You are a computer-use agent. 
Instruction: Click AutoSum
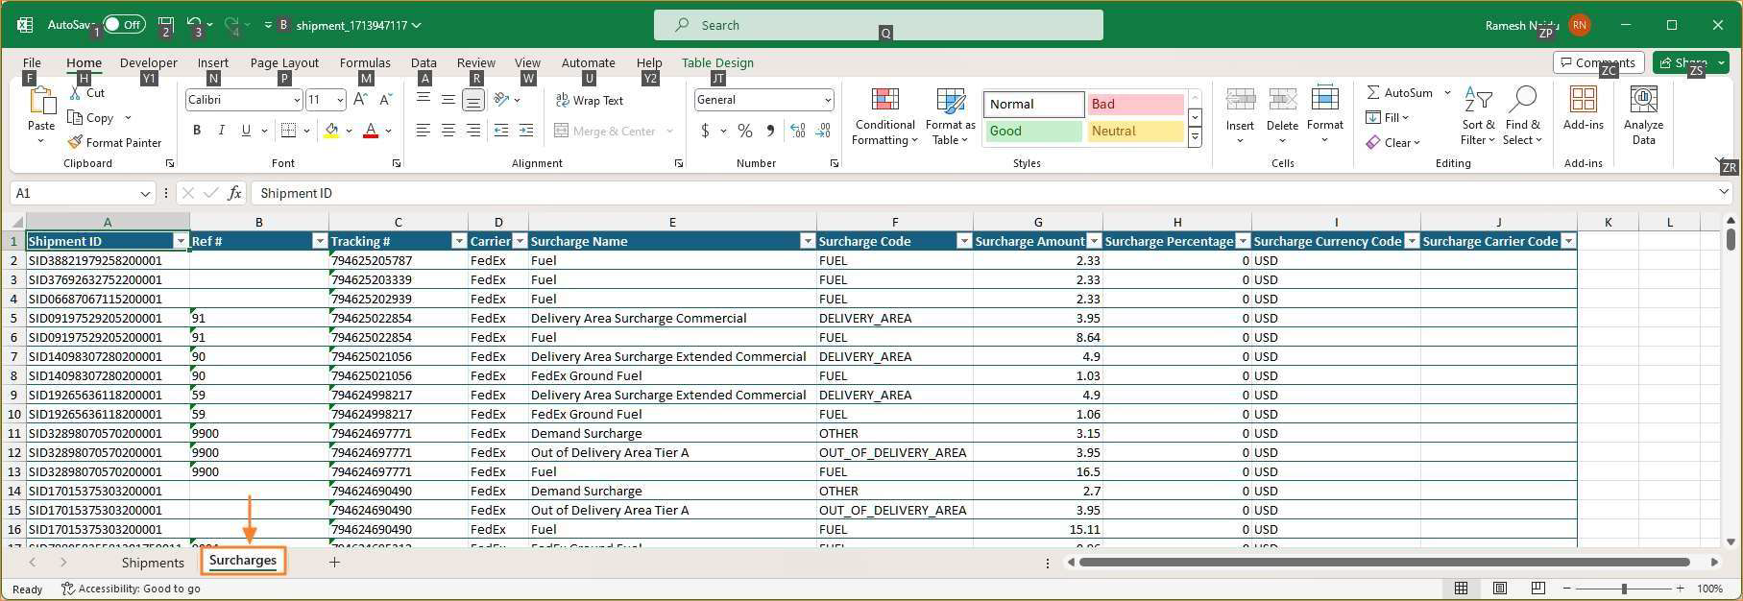pyautogui.click(x=1400, y=92)
